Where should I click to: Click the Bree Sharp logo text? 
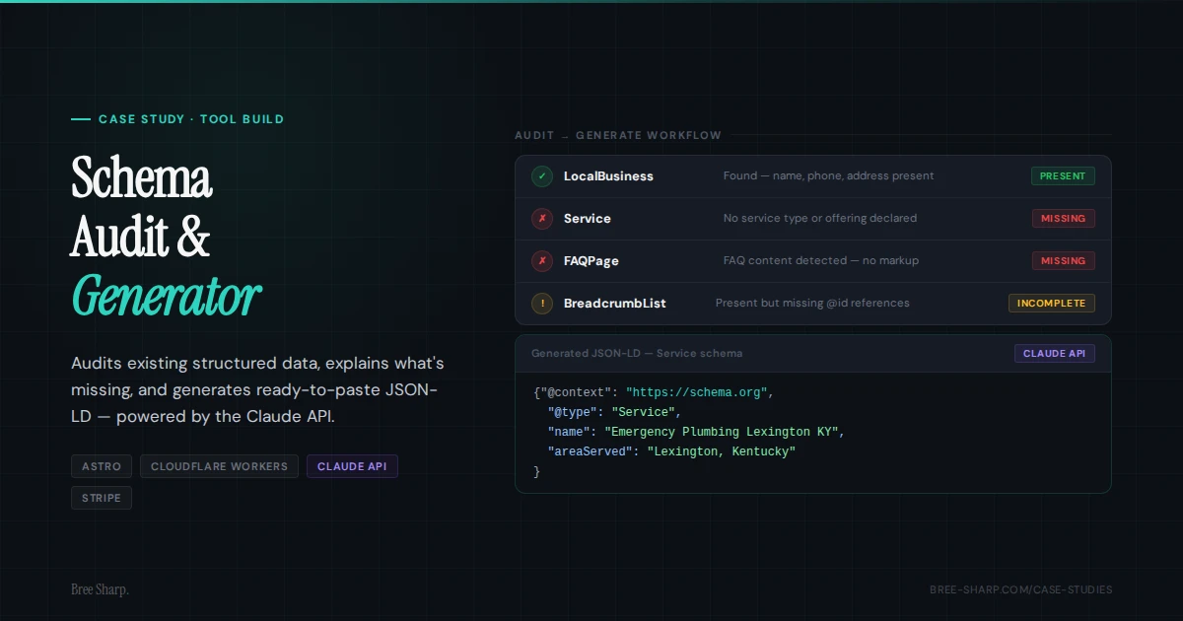pos(100,589)
